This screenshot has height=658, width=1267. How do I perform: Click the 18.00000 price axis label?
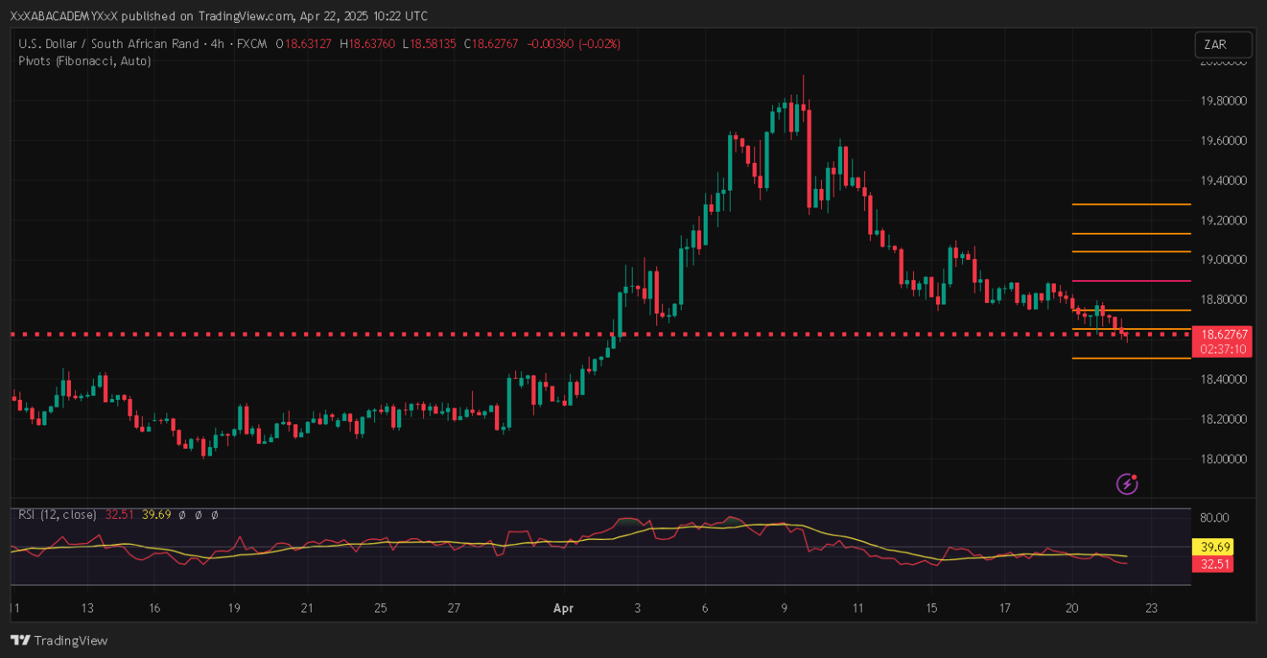(1223, 459)
